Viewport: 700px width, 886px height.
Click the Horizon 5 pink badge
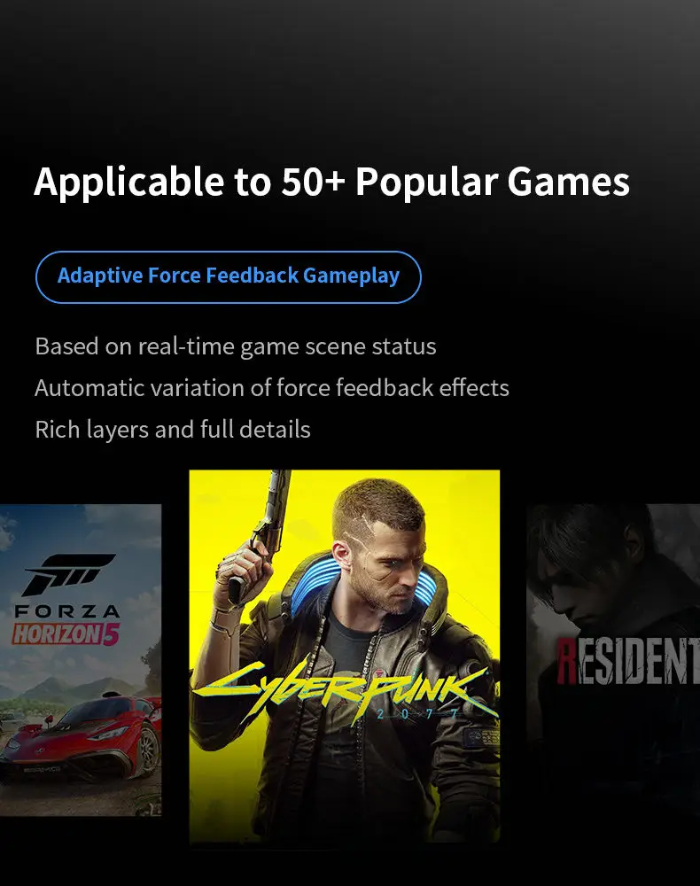coord(66,634)
